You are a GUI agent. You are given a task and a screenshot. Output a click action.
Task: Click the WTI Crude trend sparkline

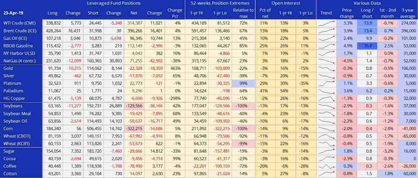pyautogui.click(x=326, y=23)
